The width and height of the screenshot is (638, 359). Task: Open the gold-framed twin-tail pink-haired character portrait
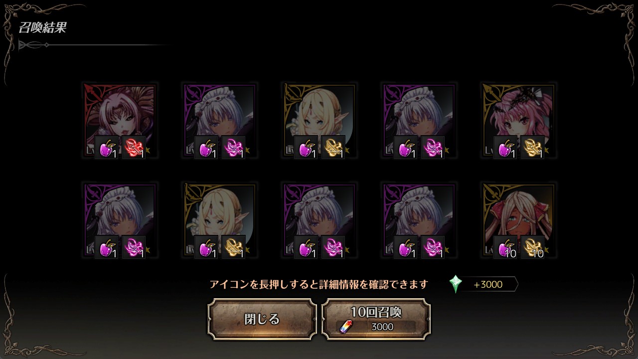(518, 121)
